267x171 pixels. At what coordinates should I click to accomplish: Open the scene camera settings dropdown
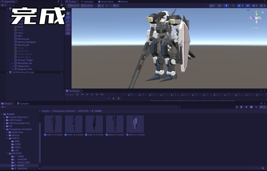point(255,6)
